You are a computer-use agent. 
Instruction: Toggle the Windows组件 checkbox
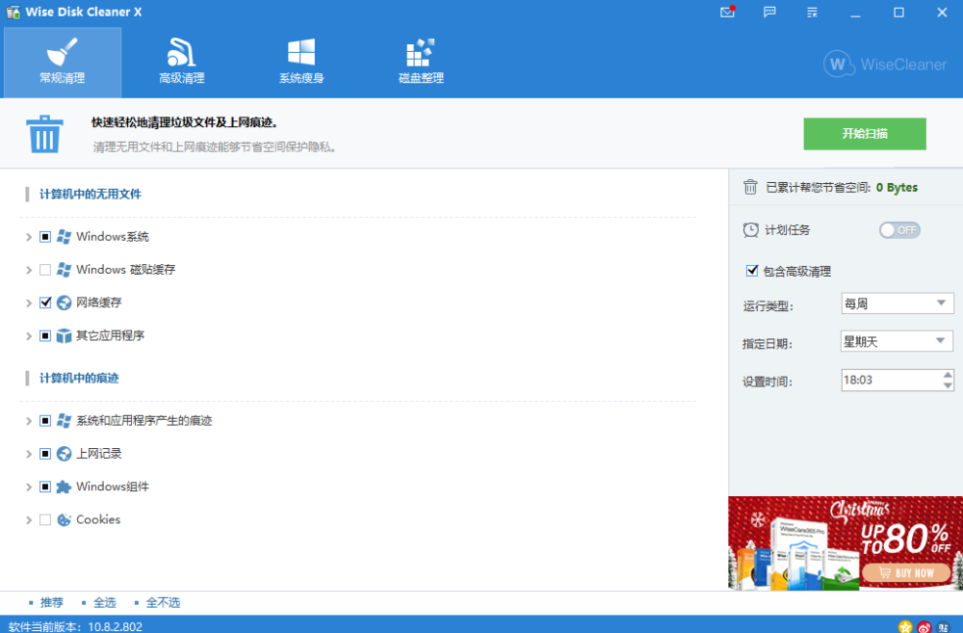click(45, 487)
